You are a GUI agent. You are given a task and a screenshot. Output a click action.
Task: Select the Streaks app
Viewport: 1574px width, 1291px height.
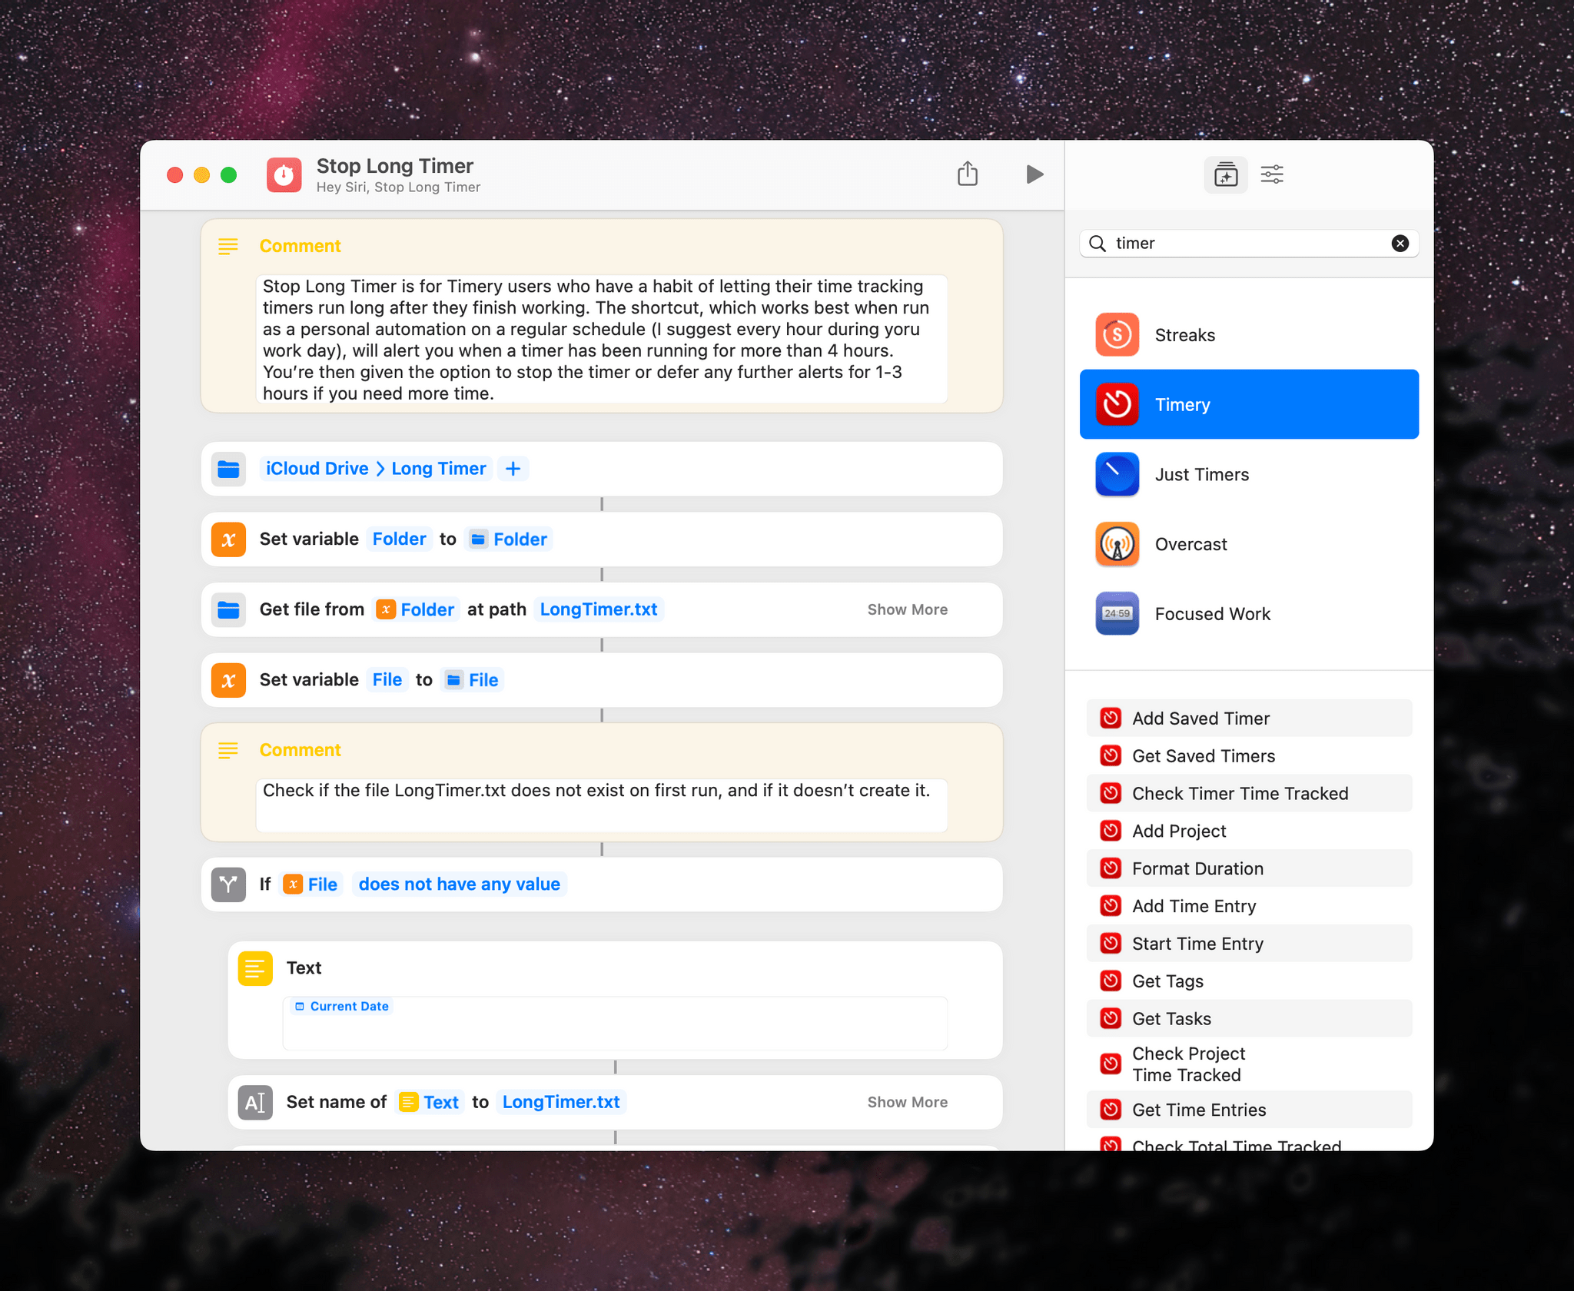click(1249, 335)
